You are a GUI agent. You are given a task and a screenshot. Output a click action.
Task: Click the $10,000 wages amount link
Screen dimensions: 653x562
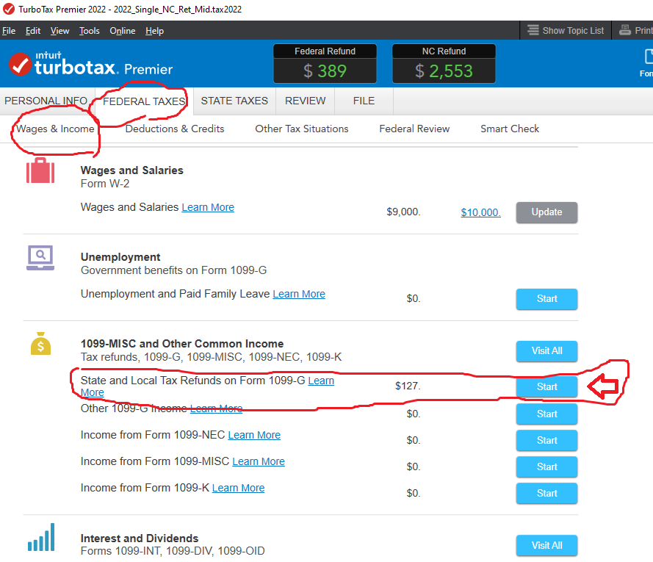tap(480, 212)
